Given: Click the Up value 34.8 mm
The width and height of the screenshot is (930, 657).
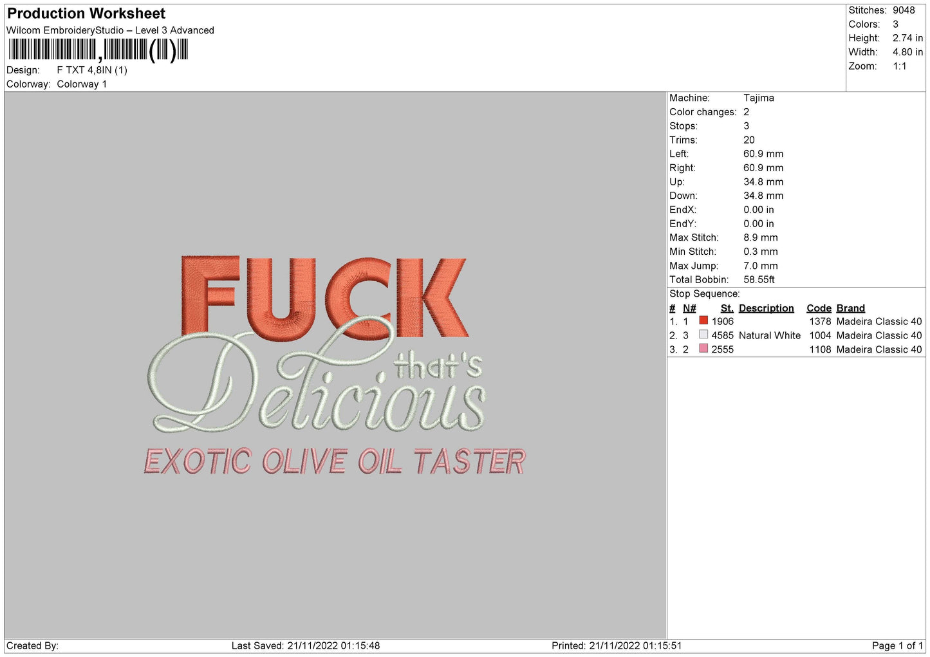Looking at the screenshot, I should 763,182.
